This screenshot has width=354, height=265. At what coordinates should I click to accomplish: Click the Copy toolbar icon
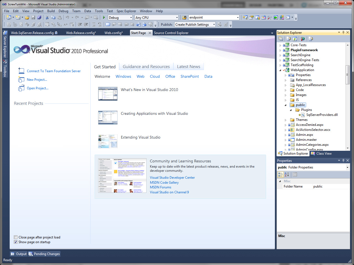[x=53, y=17]
